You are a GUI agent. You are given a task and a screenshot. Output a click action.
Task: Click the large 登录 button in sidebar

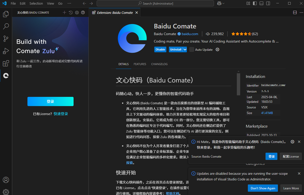pos(50,102)
